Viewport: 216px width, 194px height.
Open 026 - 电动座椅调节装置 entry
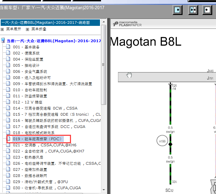tap(57, 163)
